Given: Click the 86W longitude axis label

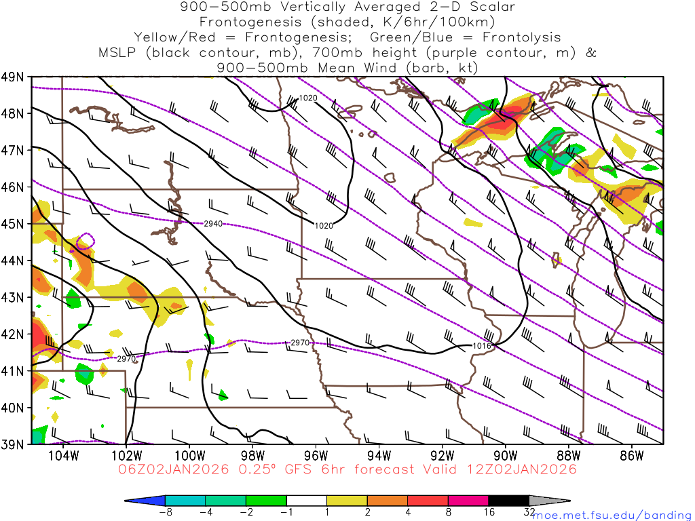Looking at the screenshot, I should [631, 454].
